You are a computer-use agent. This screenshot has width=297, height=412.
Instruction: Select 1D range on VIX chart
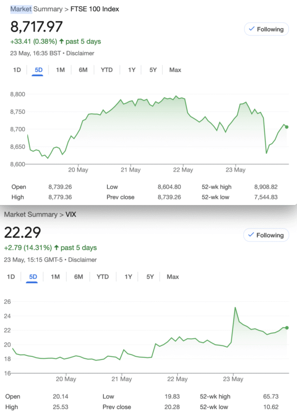pyautogui.click(x=11, y=277)
